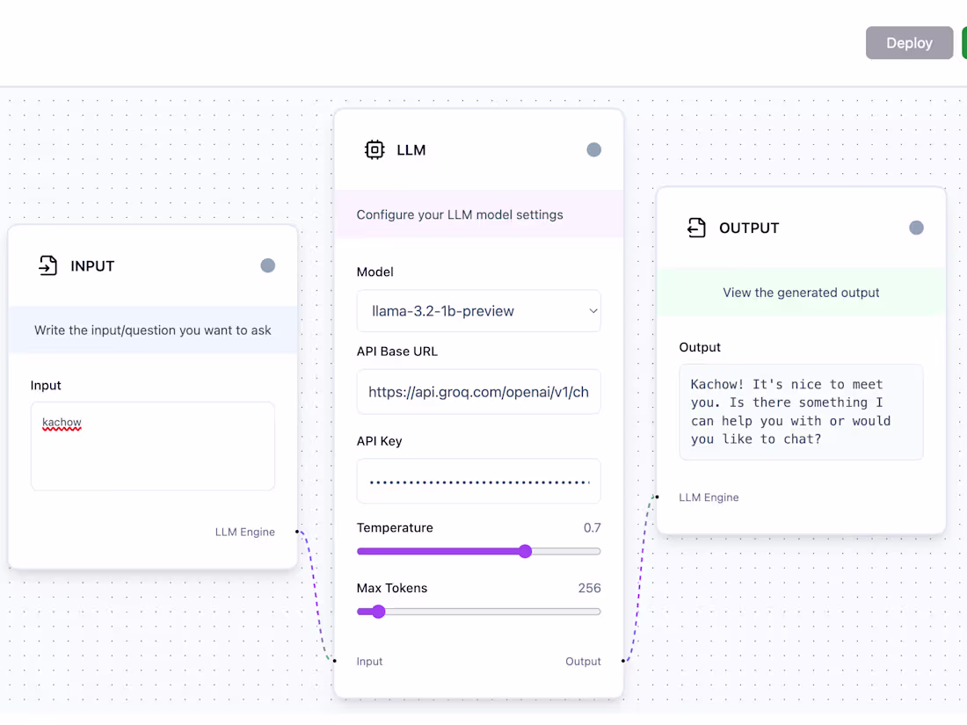Click the Temperature slider handle

tap(525, 551)
